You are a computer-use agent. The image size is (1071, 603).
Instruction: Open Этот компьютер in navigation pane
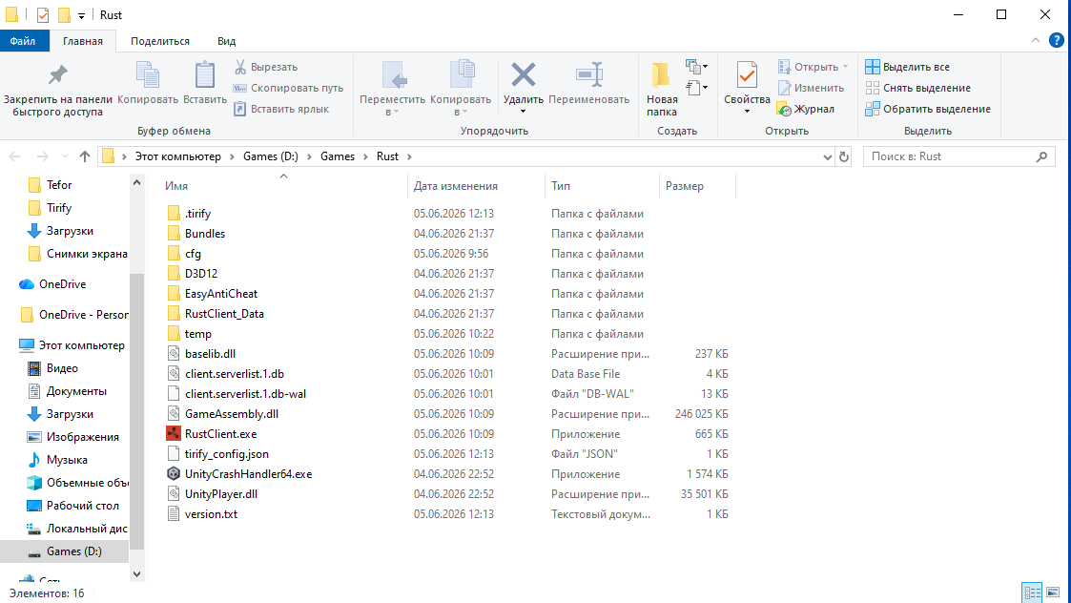81,345
